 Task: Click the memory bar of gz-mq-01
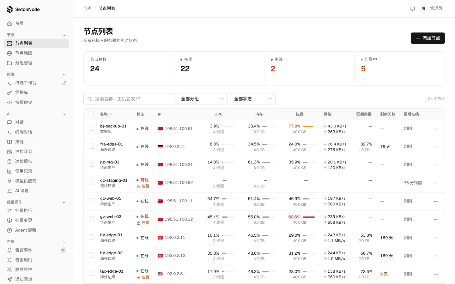tap(269, 163)
